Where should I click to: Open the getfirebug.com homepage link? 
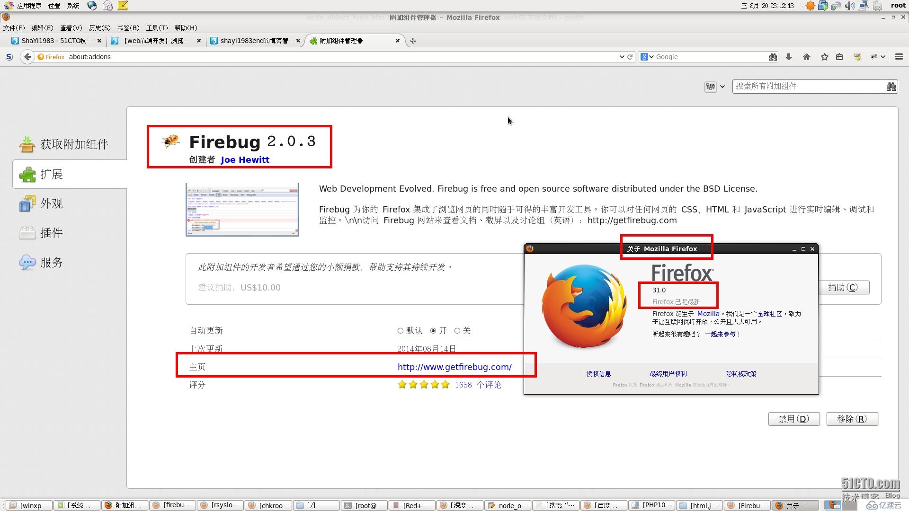click(454, 367)
